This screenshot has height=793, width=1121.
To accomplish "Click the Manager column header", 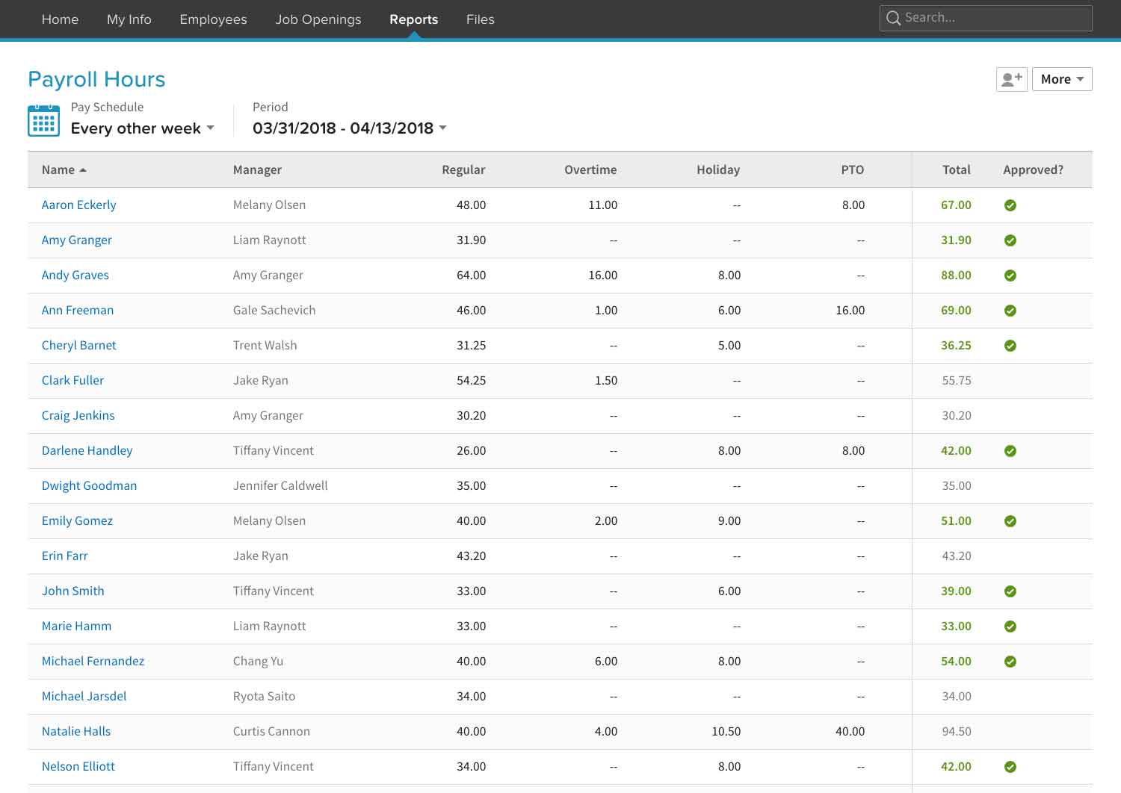I will click(257, 170).
